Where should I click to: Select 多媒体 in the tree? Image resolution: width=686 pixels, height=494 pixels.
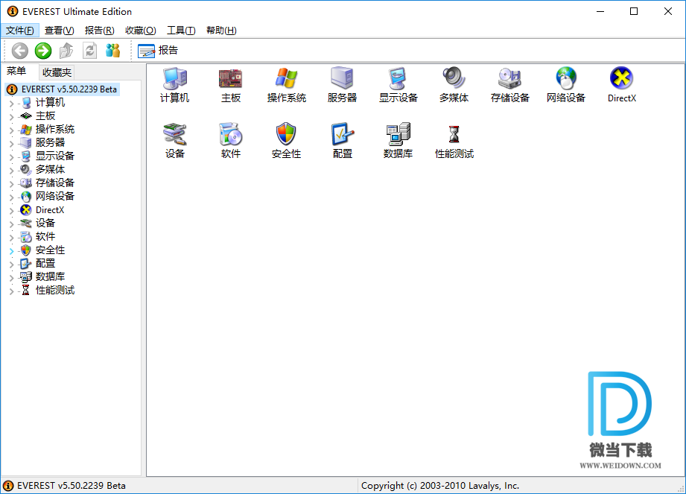(50, 169)
